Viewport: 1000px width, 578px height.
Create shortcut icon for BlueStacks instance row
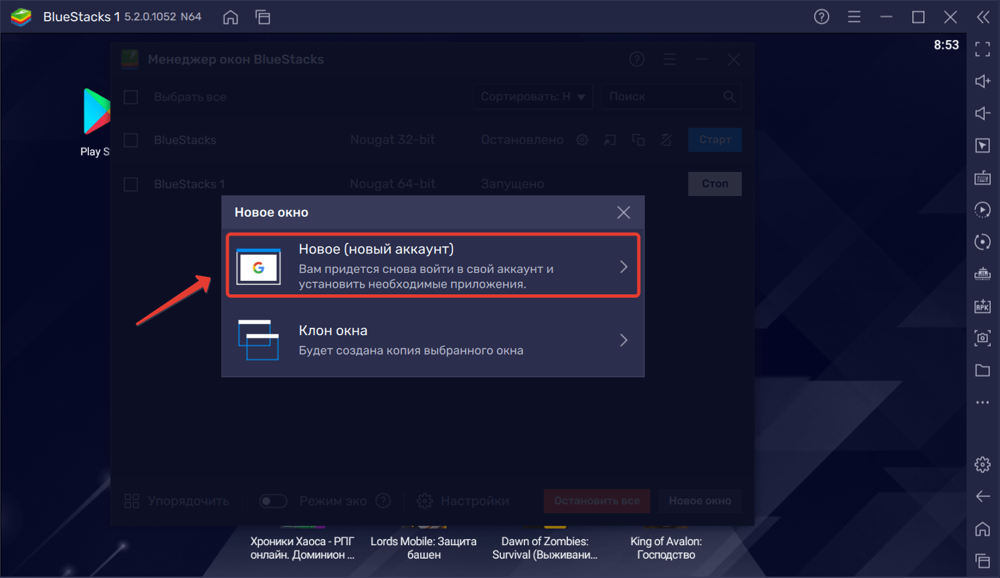pos(610,140)
